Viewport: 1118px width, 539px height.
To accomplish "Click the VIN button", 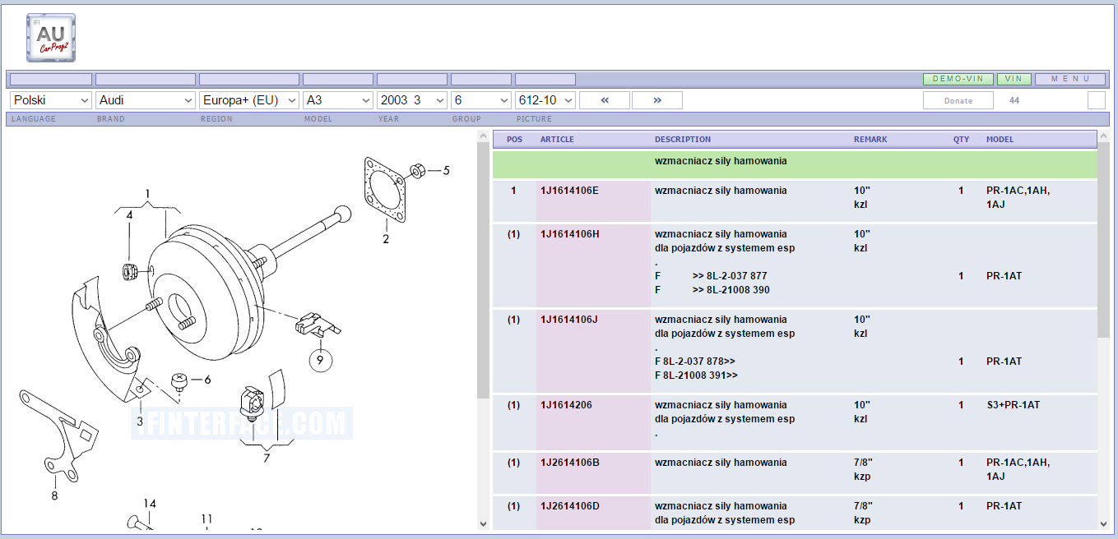I will click(x=1014, y=79).
